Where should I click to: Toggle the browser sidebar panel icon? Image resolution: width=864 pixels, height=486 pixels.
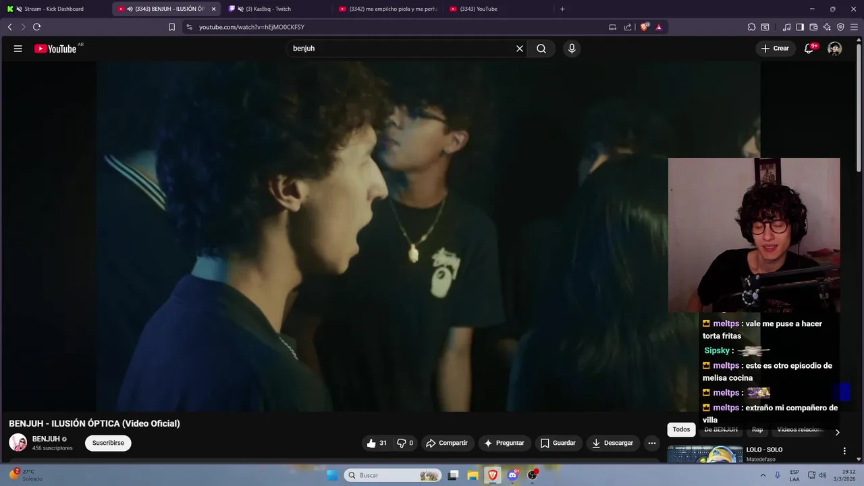[x=800, y=27]
